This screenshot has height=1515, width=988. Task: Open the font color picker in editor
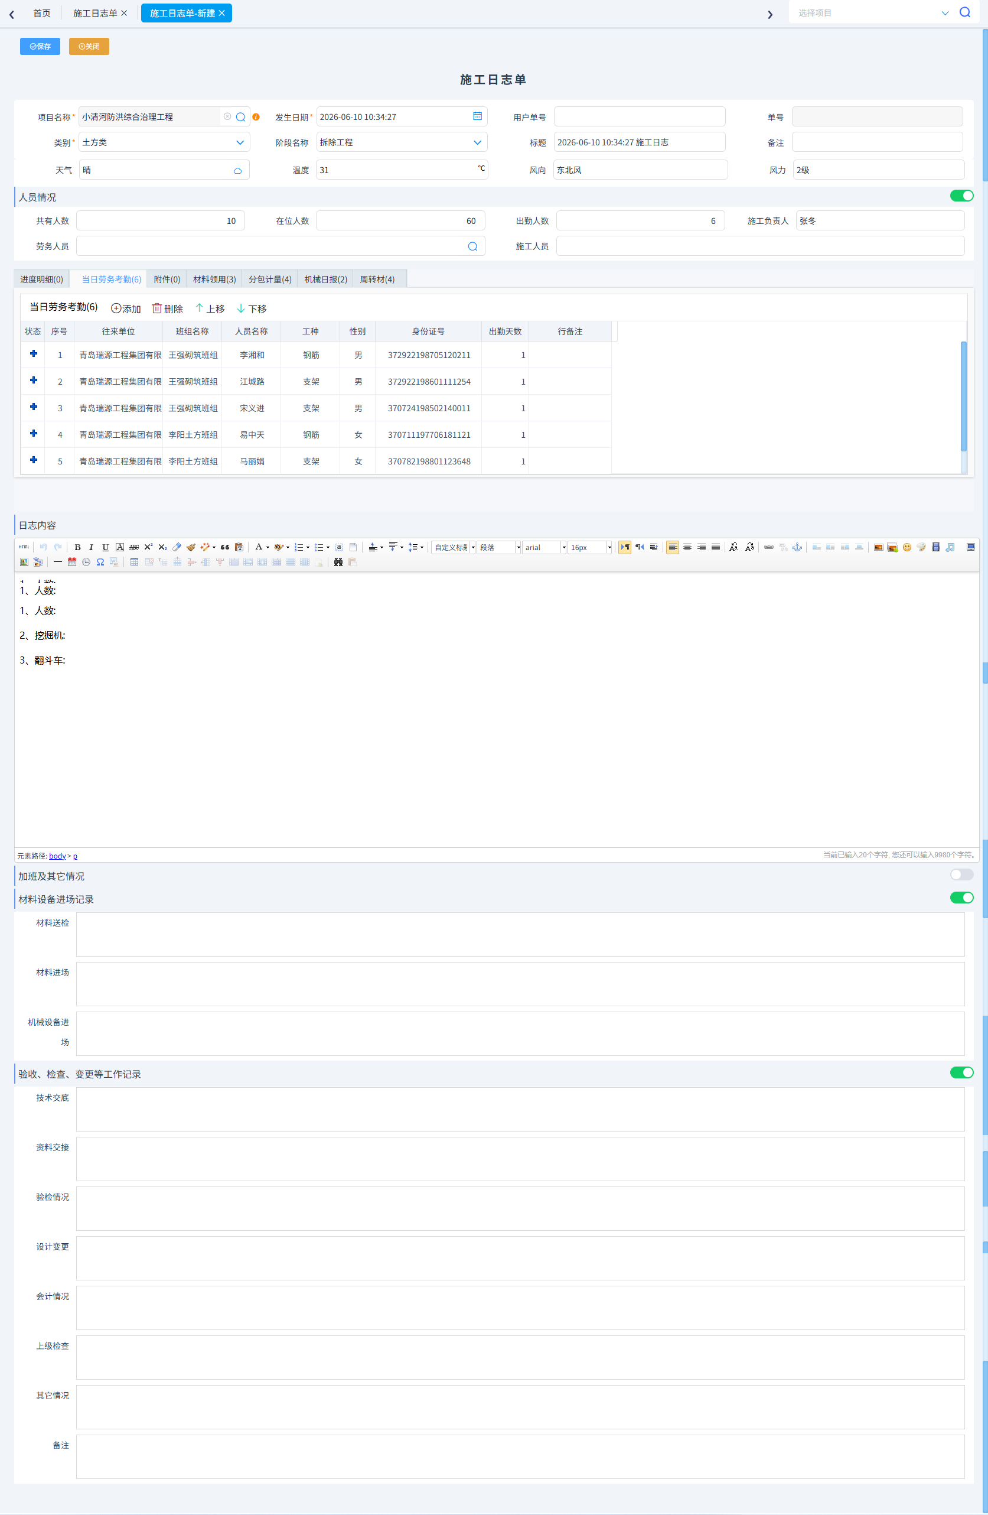(262, 547)
